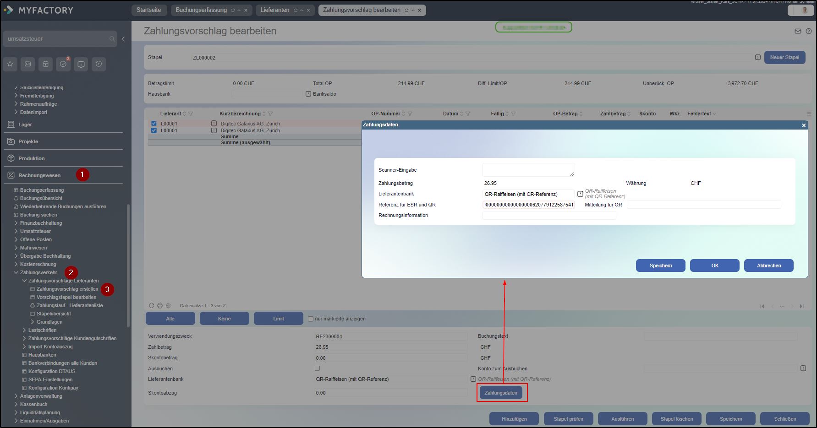Open the favorites star icon in sidebar
The image size is (817, 428).
click(x=10, y=65)
